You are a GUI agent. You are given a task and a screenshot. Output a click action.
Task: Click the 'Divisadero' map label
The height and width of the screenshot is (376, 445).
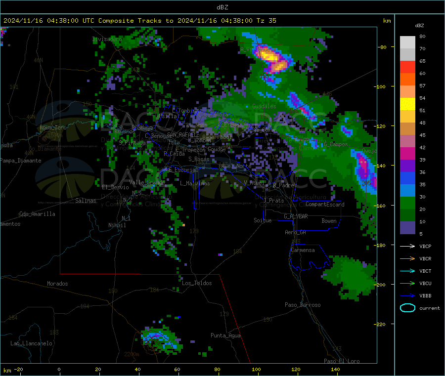click(107, 39)
